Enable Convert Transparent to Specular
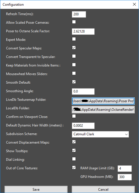 click(74, 56)
